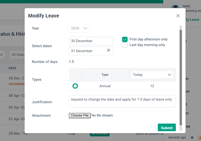
Task: Edit the 30 December start date field
Action: click(x=91, y=41)
